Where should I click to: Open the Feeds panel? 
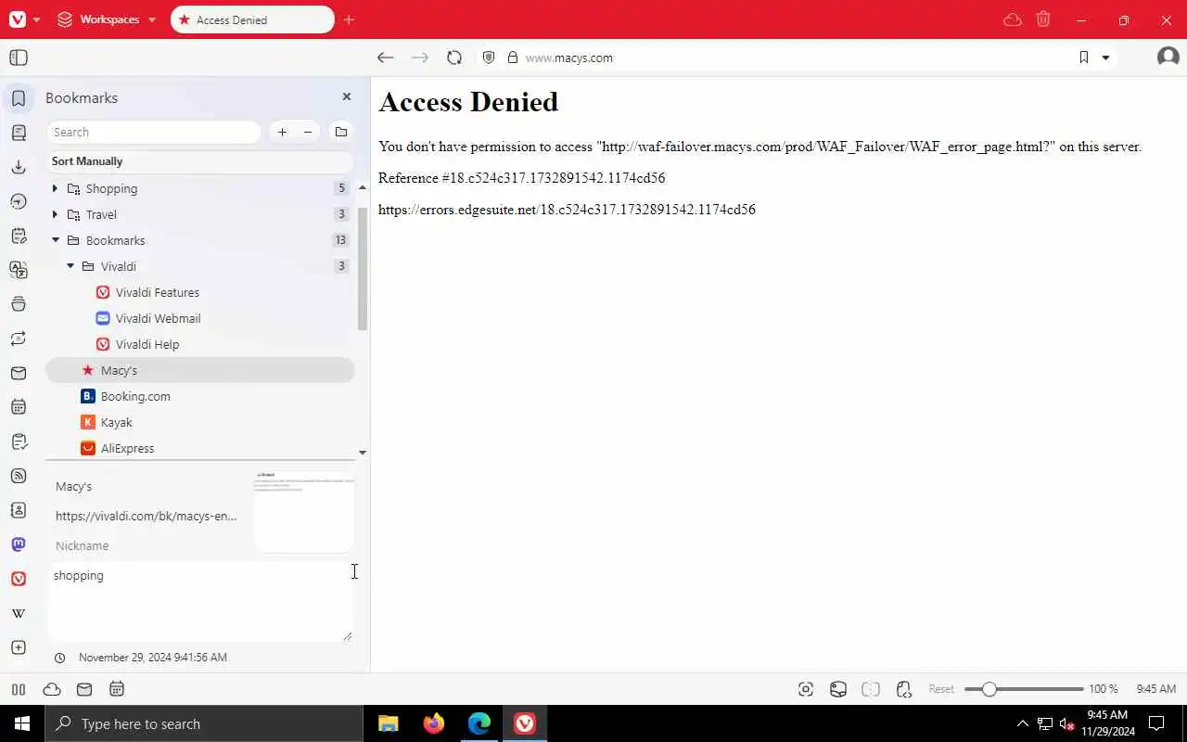pyautogui.click(x=18, y=476)
